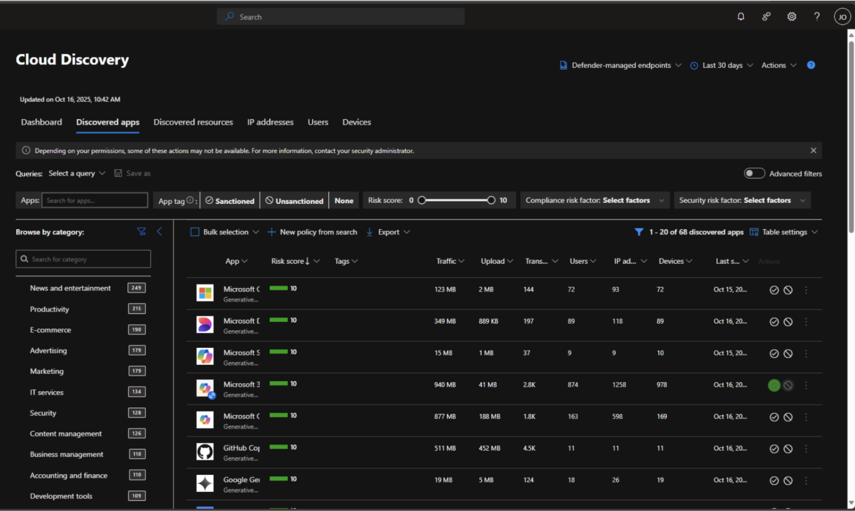The height and width of the screenshot is (511, 855).
Task: Click the Search for category field
Action: coord(83,259)
